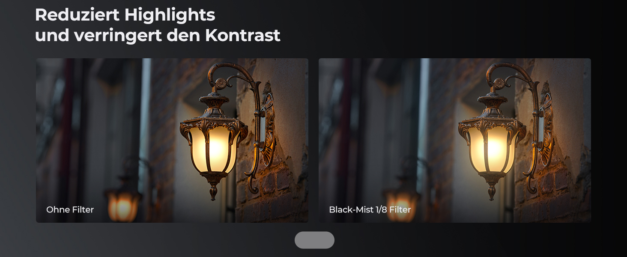627x257 pixels.
Task: Open the 'Black-Mist 1/8 Filter' comparison image
Action: pos(455,140)
